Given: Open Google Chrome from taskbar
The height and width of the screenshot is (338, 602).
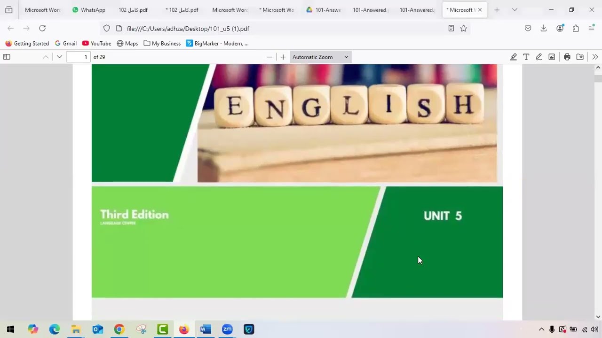Looking at the screenshot, I should coord(119,330).
